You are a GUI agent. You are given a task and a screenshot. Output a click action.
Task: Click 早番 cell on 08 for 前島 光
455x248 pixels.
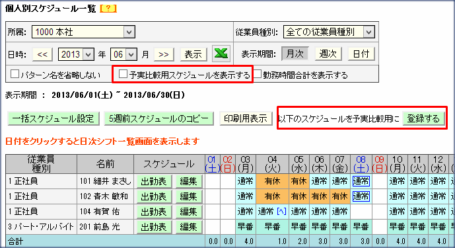[x=361, y=227]
